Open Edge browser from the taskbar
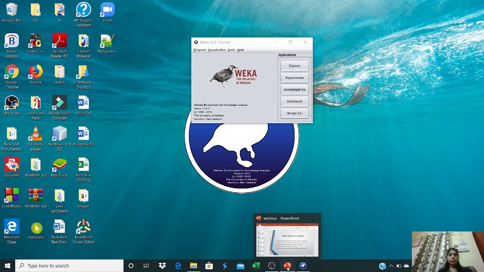Screen dimensions: 484x272 178,266
